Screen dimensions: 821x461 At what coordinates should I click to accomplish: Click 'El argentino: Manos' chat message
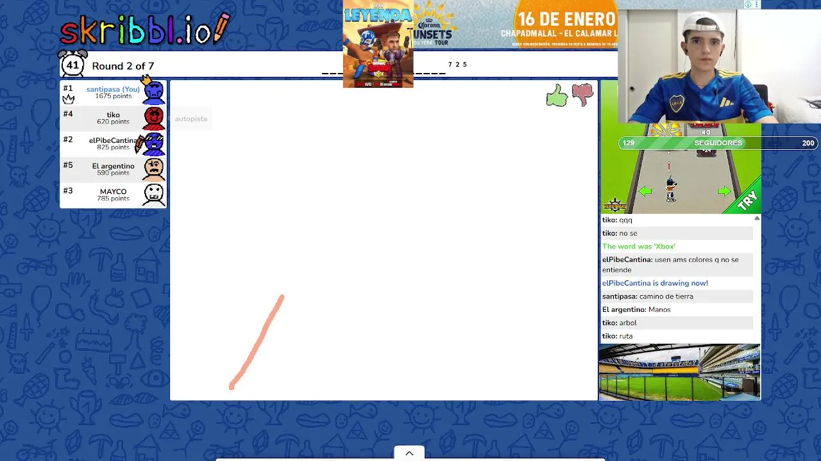coord(677,309)
